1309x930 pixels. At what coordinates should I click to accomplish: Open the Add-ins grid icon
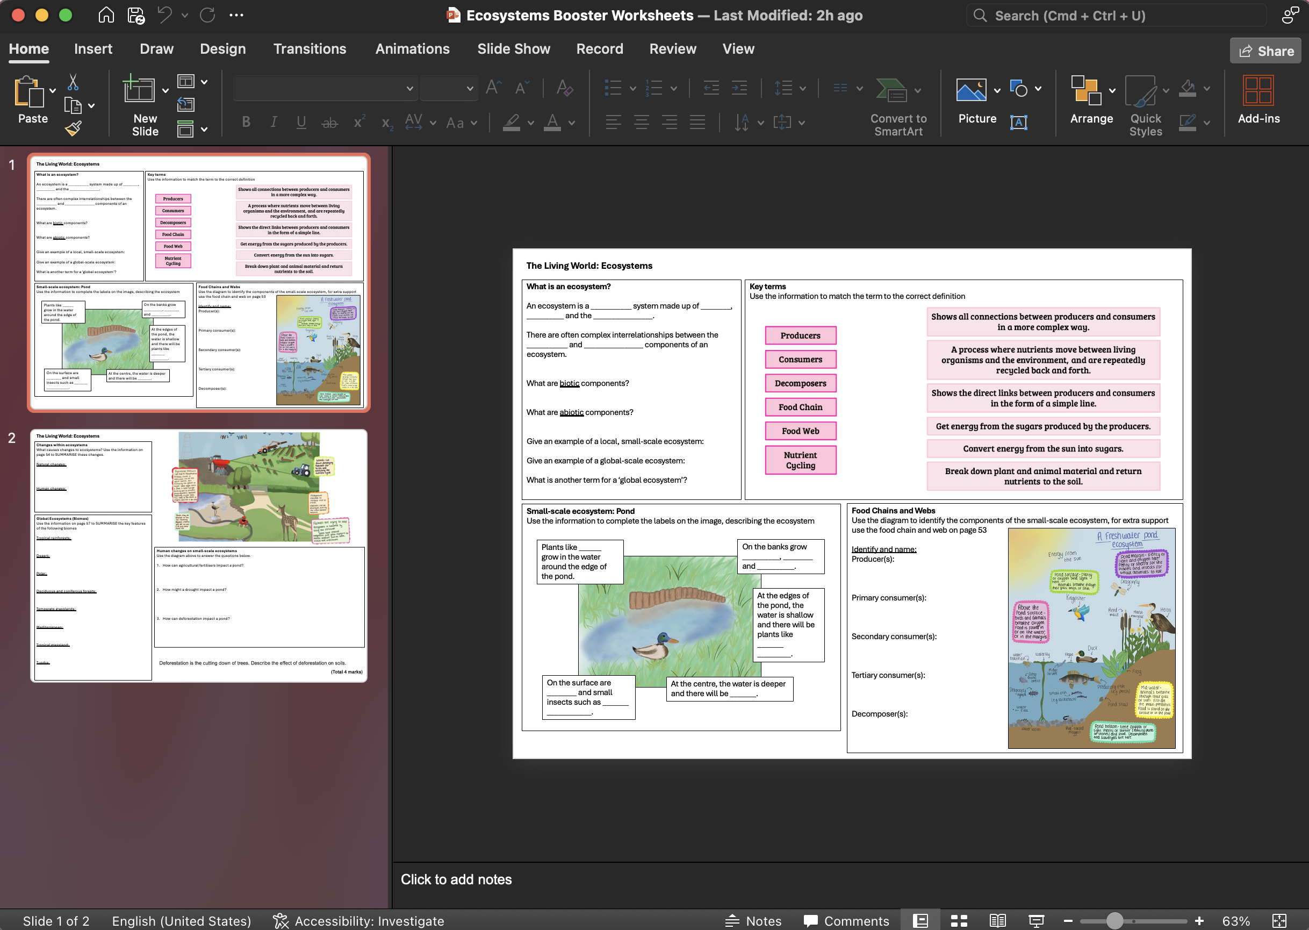coord(1258,90)
